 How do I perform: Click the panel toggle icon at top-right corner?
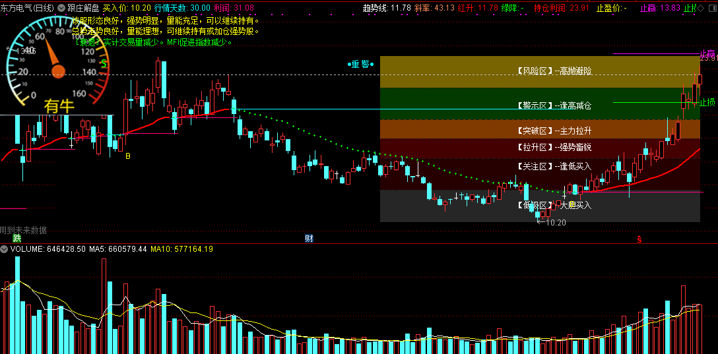point(711,8)
